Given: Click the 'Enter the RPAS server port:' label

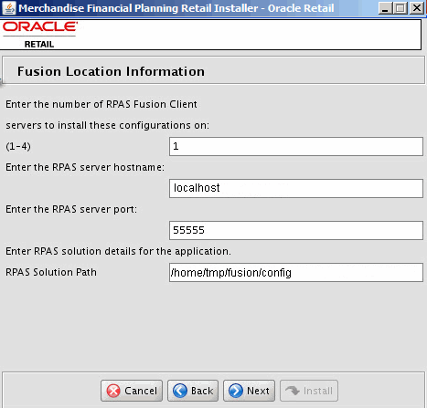Looking at the screenshot, I should 71,209.
